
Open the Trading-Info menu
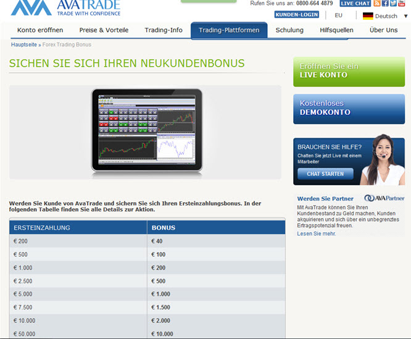[x=164, y=30]
